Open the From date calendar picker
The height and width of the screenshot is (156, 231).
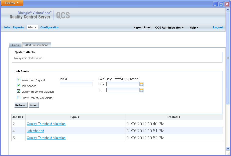[142, 84]
